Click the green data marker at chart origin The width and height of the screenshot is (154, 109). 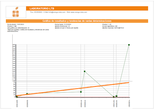point(17,96)
